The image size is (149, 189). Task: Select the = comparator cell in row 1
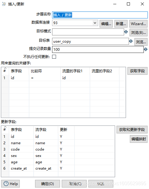[x=45, y=78]
